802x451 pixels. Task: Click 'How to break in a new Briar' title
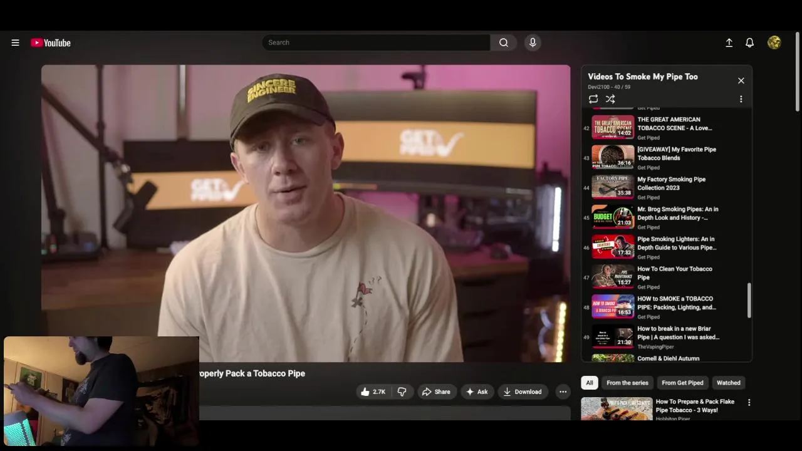[679, 333]
